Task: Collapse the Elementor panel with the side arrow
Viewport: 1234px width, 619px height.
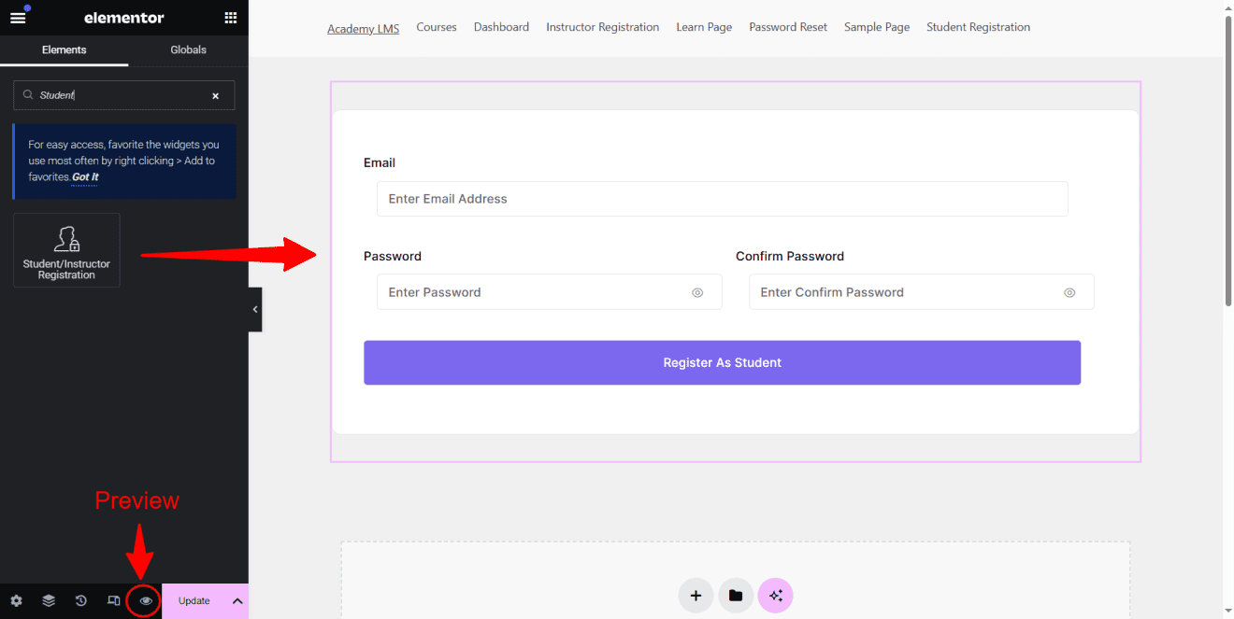Action: [x=254, y=309]
